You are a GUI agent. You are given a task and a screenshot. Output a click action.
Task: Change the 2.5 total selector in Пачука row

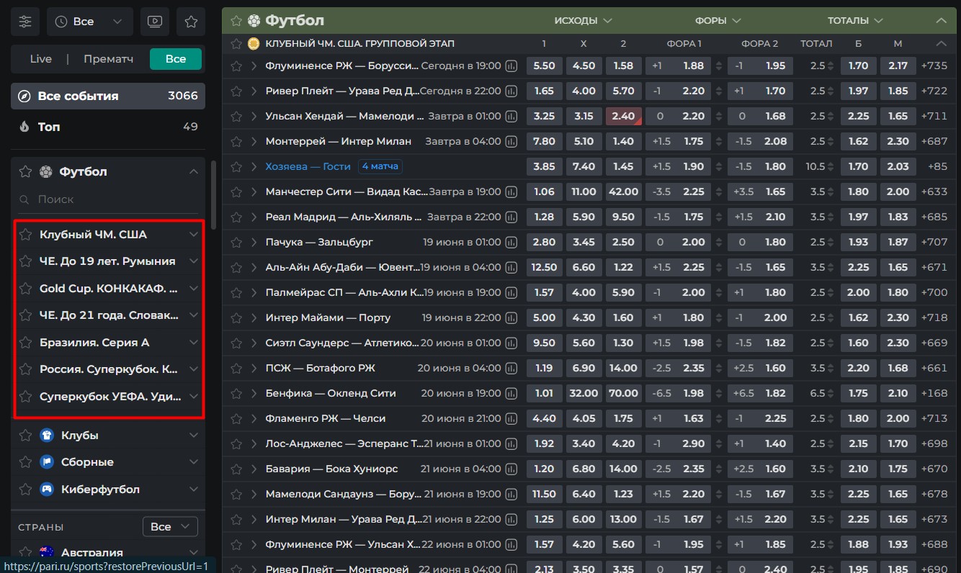point(822,242)
